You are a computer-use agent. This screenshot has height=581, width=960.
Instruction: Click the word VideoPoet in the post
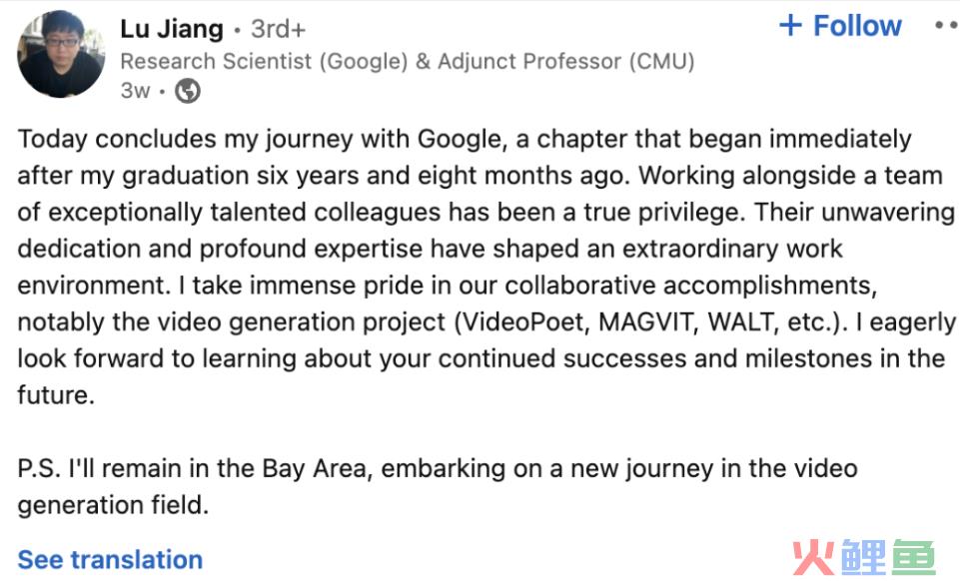(x=525, y=322)
